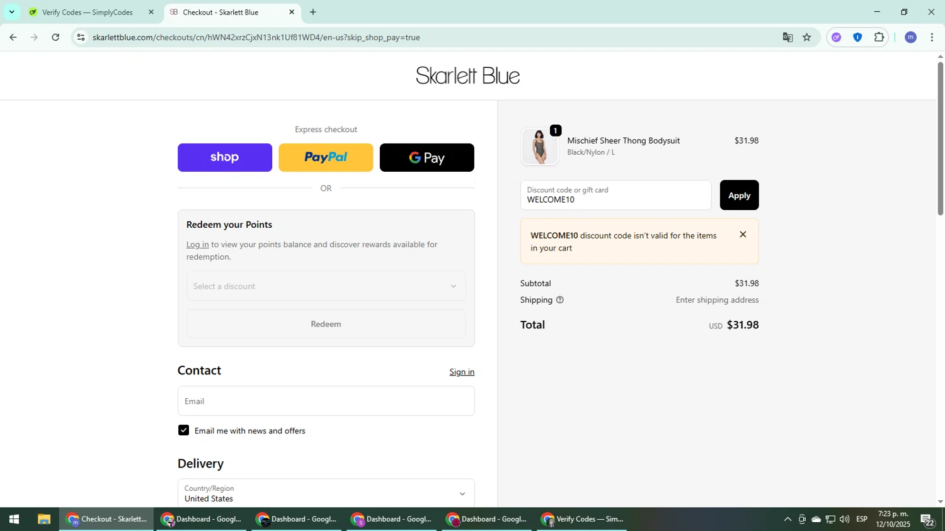Open the OneDrive cloud tray icon
This screenshot has width=945, height=531.
pyautogui.click(x=816, y=520)
